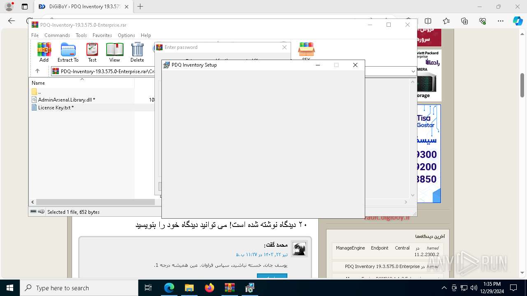527x296 pixels.
Task: Open the WinRAR File menu
Action: click(x=35, y=35)
